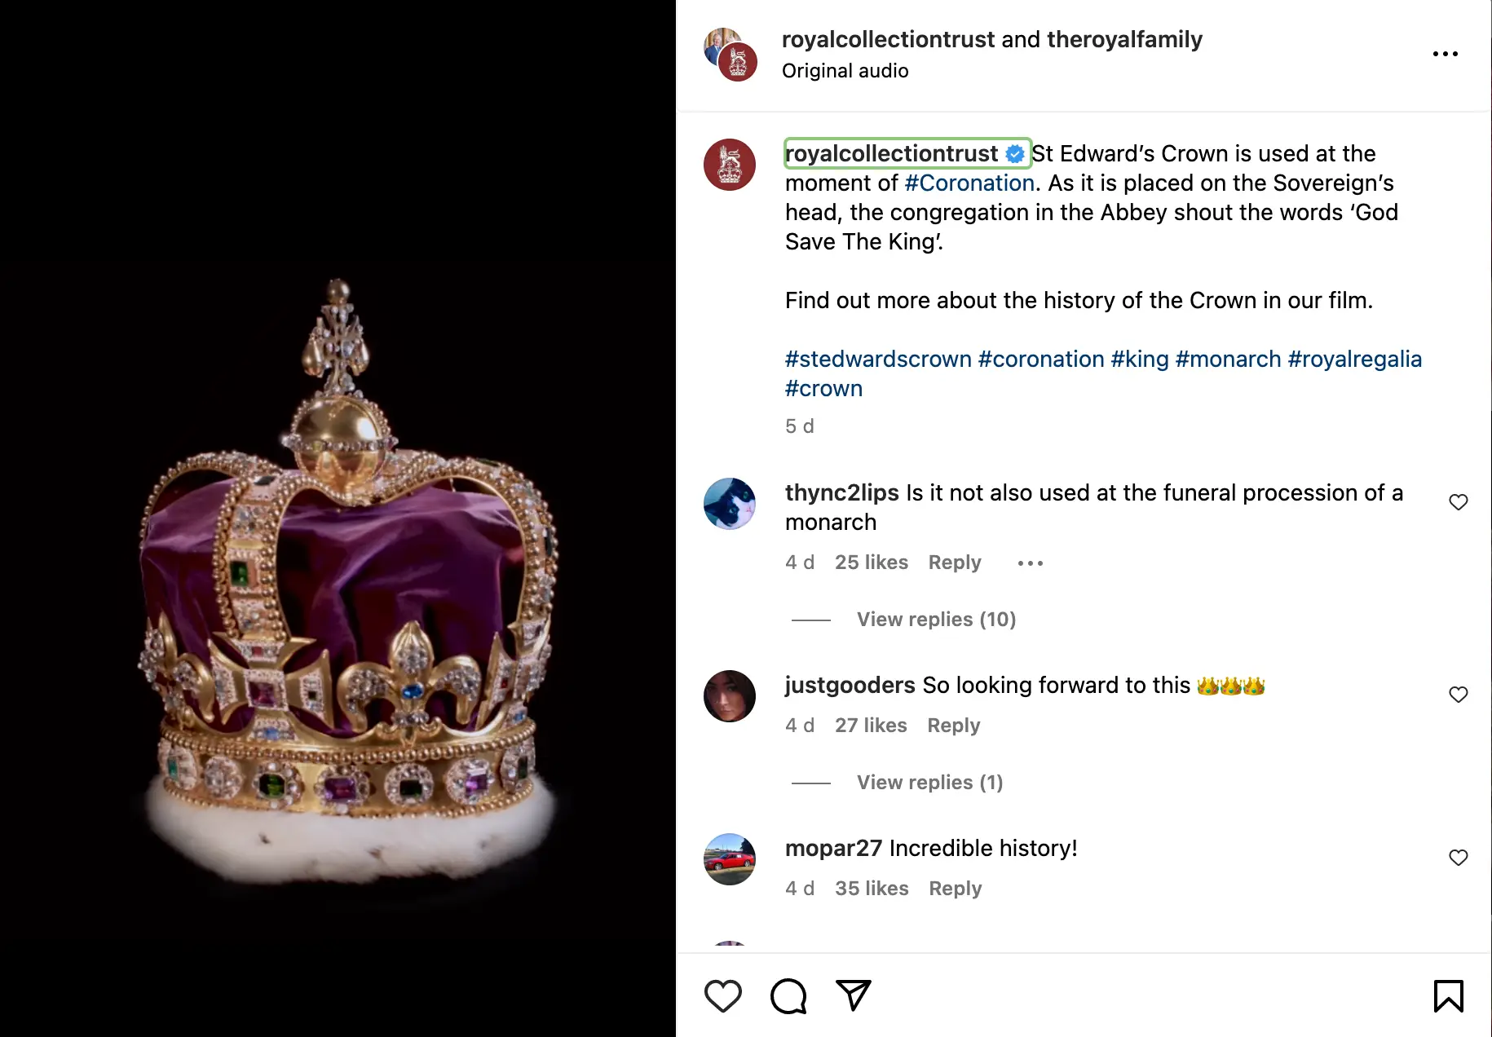Like justgooders' comment heart
1492x1037 pixels.
coord(1459,695)
